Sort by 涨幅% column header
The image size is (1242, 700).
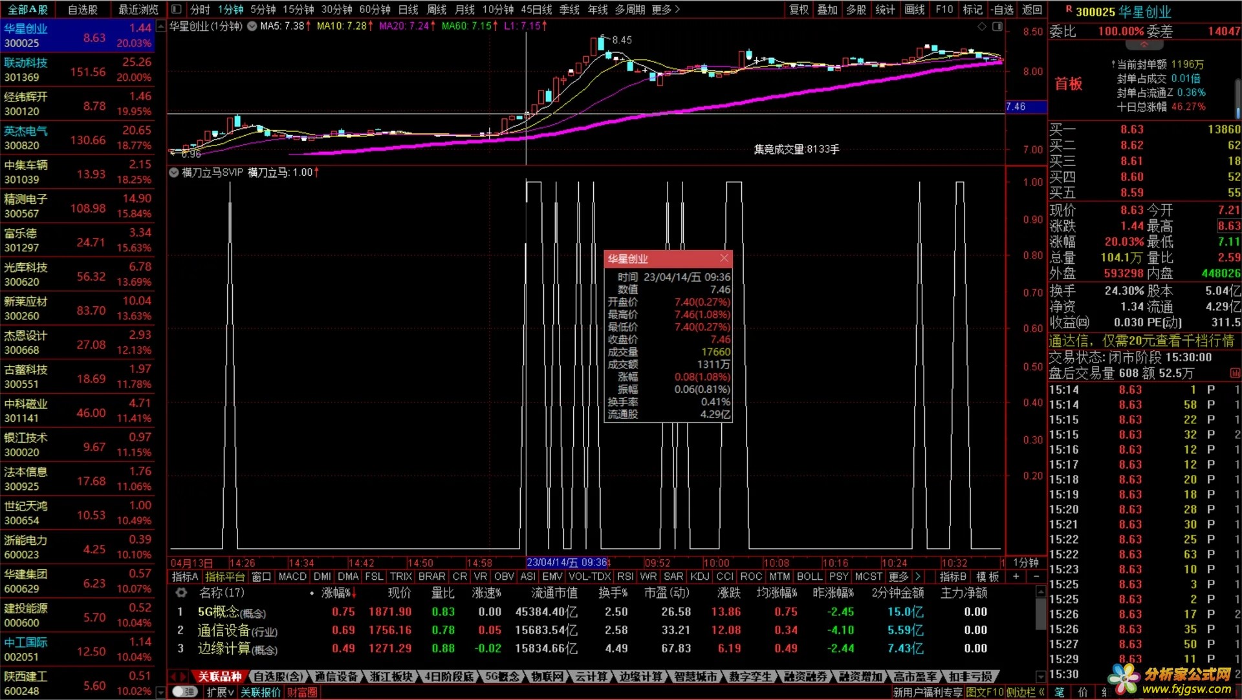coord(338,593)
